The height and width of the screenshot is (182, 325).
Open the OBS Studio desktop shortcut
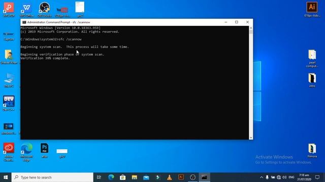point(44,9)
